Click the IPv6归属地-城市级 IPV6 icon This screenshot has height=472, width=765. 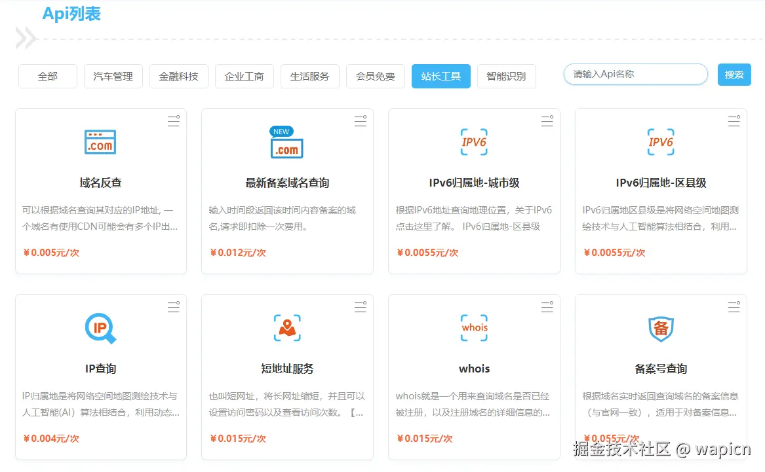474,142
